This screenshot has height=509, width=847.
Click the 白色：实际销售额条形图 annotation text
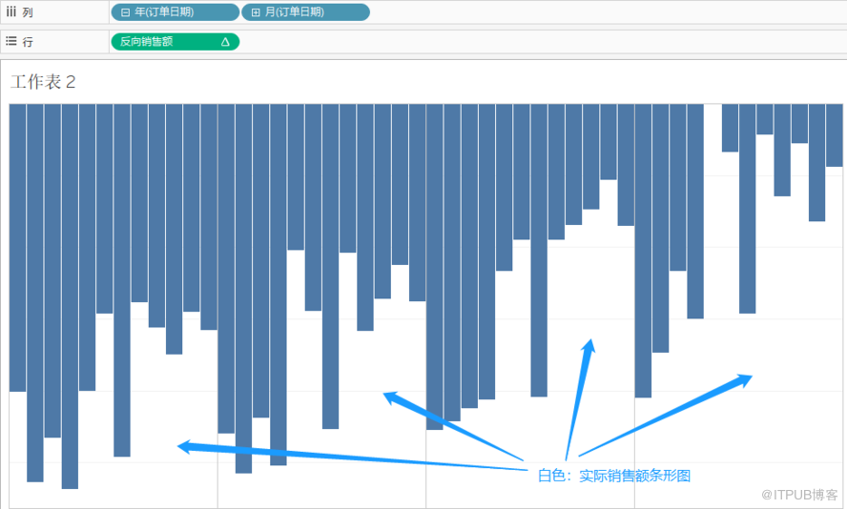pyautogui.click(x=613, y=475)
